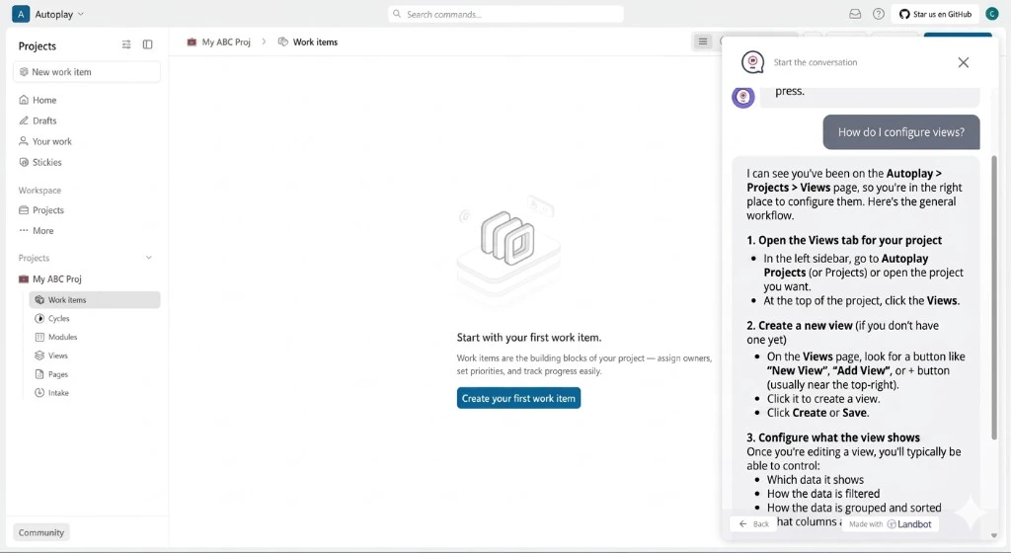Click the chatbot scrollbar thumb
This screenshot has height=553, width=1011.
[x=993, y=299]
